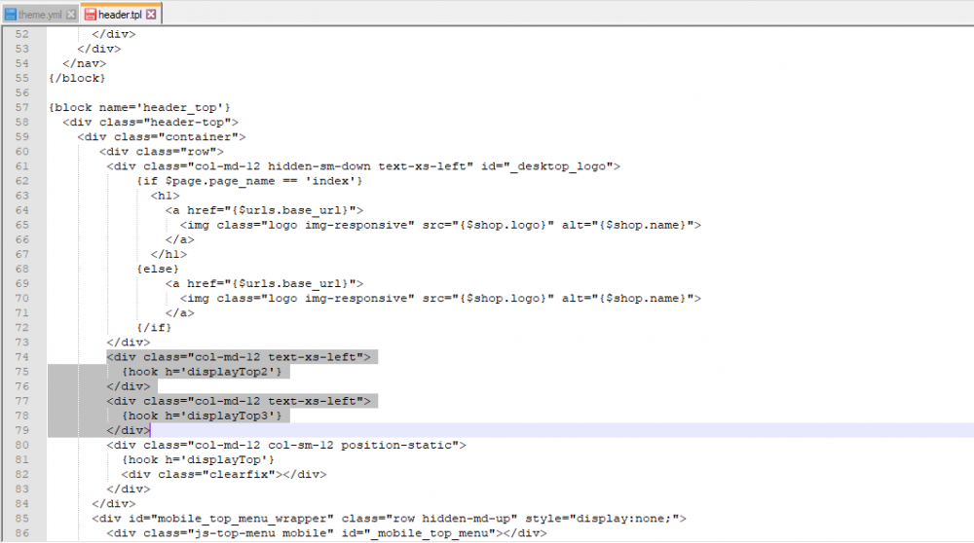Click the position-static div line
Viewport: 974px width, 543px height.
(x=286, y=445)
